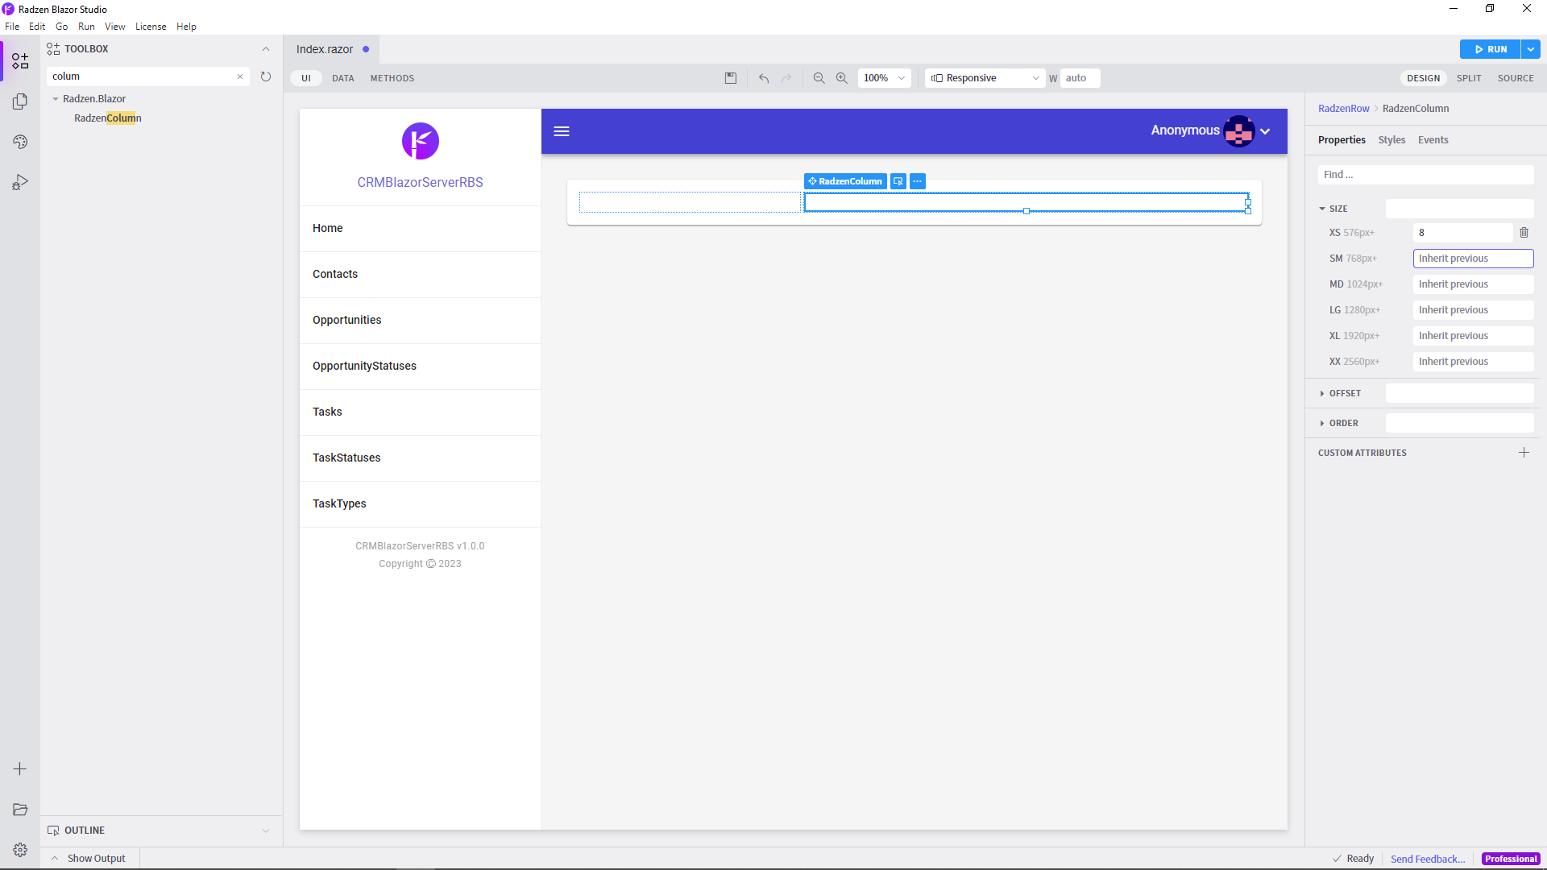This screenshot has width=1547, height=870.
Task: Zoom in the design canvas
Action: tap(841, 78)
